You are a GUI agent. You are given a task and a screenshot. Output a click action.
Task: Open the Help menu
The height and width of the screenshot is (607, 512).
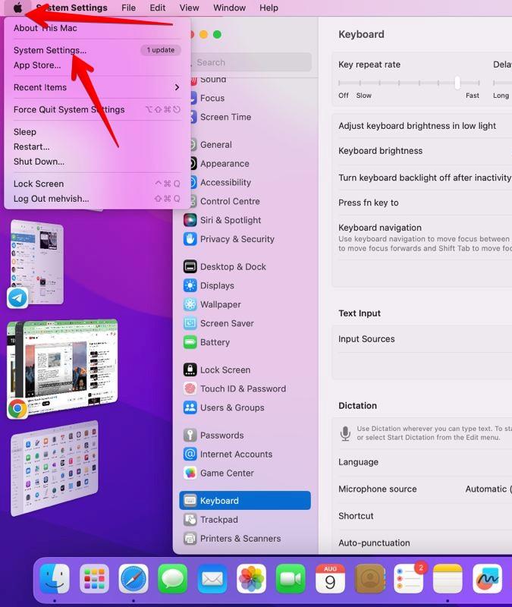[269, 8]
